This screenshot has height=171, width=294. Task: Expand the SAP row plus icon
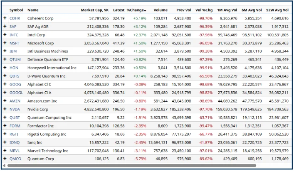pyautogui.click(x=5, y=26)
